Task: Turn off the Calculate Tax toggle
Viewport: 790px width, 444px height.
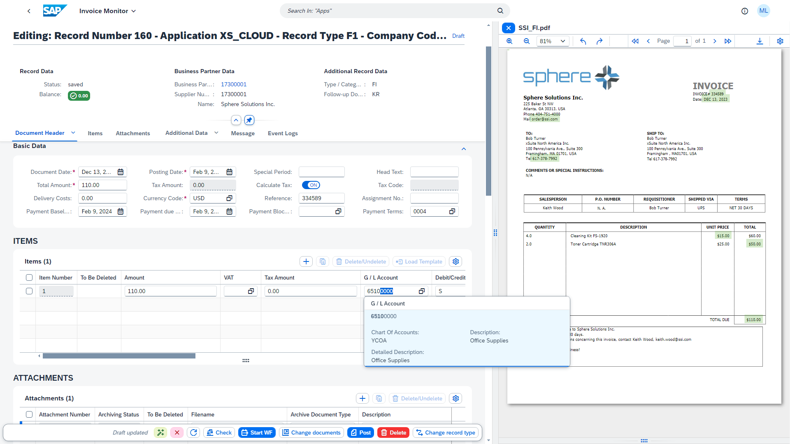Action: point(311,185)
